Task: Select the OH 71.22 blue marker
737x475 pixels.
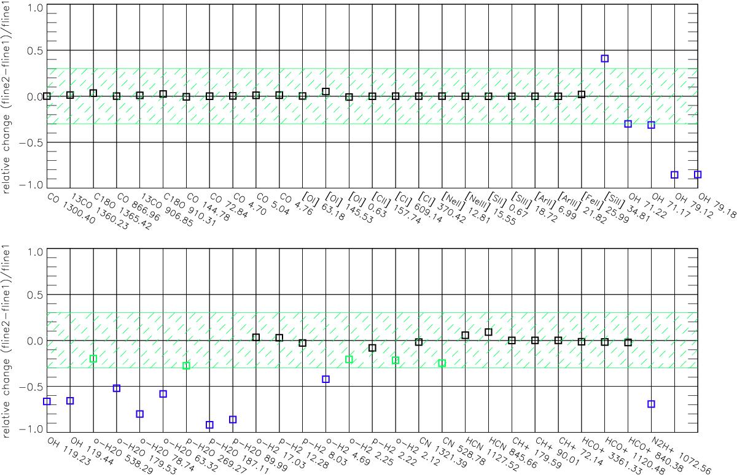Action: point(628,124)
